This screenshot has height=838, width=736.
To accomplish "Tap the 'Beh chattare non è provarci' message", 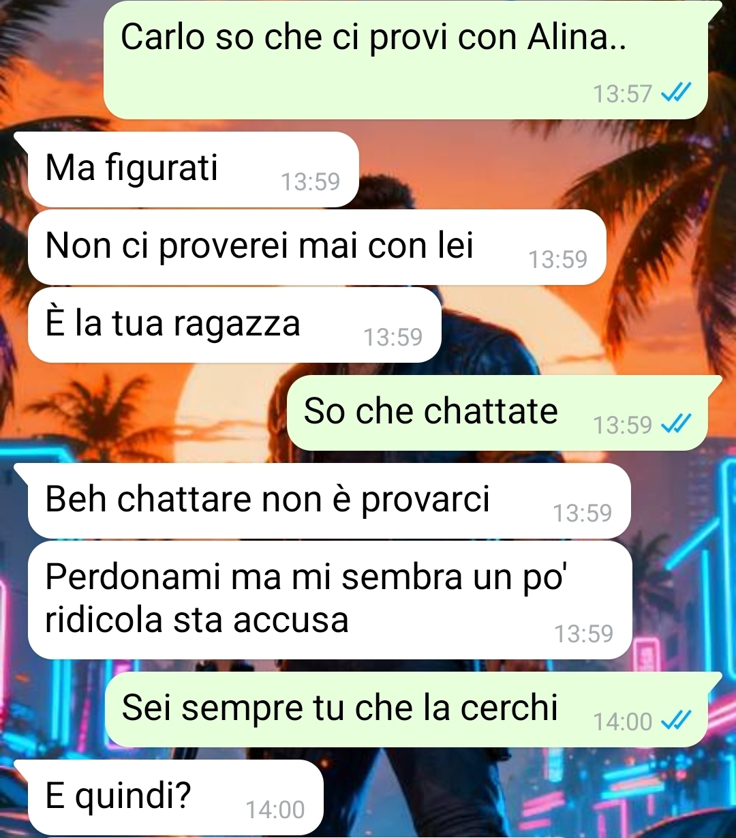I will click(329, 500).
